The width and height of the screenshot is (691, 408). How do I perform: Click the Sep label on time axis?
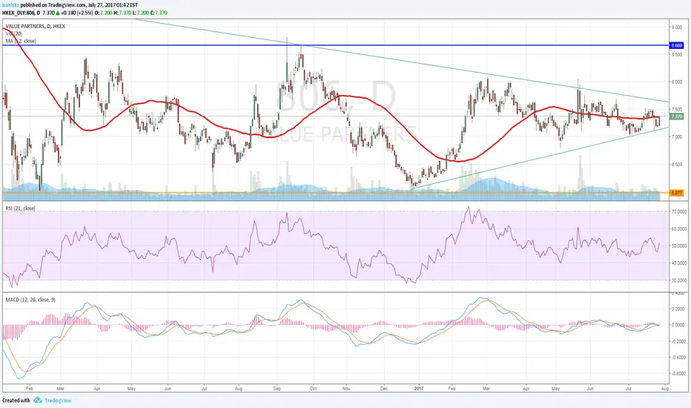point(277,389)
